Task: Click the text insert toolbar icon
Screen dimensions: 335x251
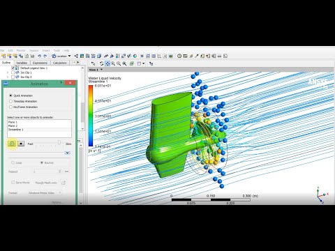Action: pyautogui.click(x=165, y=56)
